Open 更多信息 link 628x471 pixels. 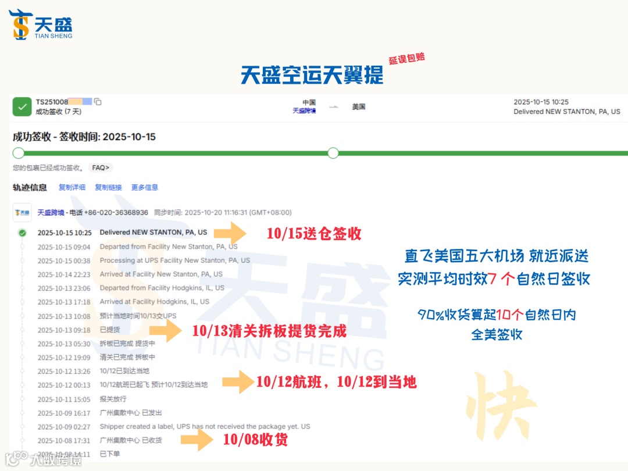tap(145, 187)
